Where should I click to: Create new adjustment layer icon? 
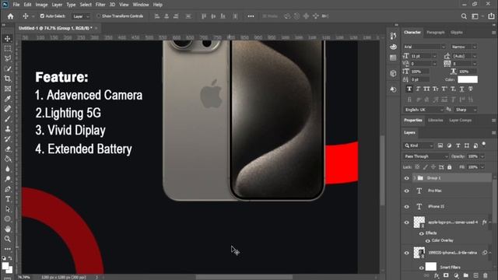click(456, 275)
